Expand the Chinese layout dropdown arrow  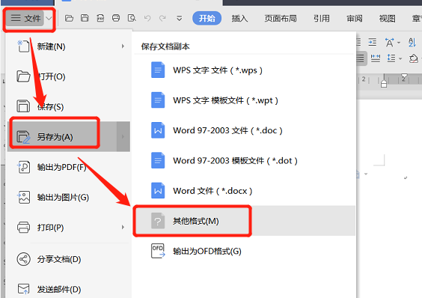pyautogui.click(x=399, y=43)
